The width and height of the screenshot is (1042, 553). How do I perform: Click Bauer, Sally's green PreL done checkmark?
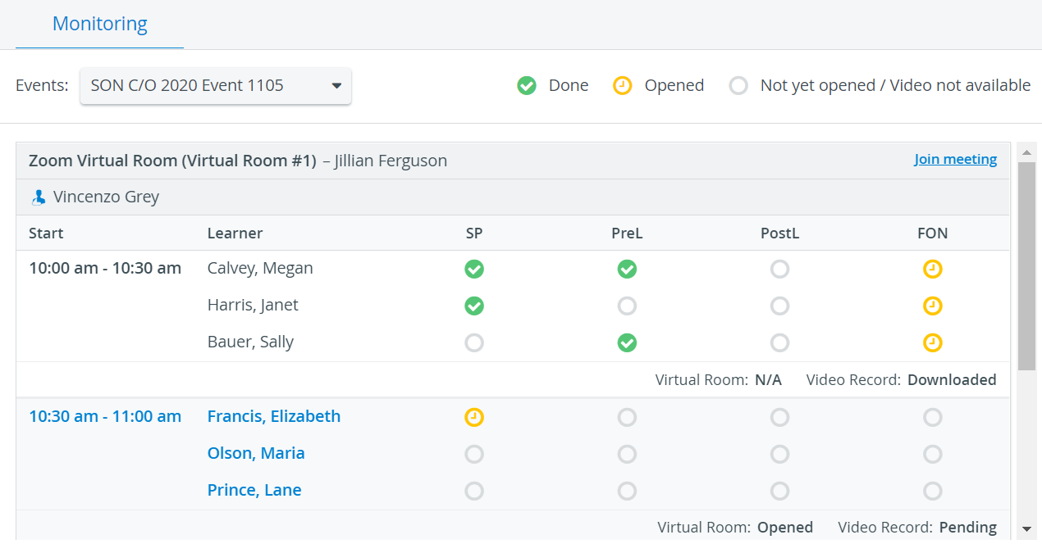coord(627,342)
